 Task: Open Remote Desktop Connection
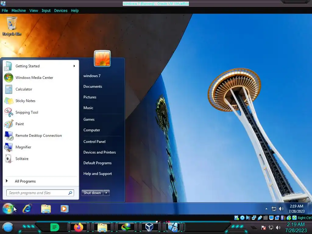tap(41, 136)
